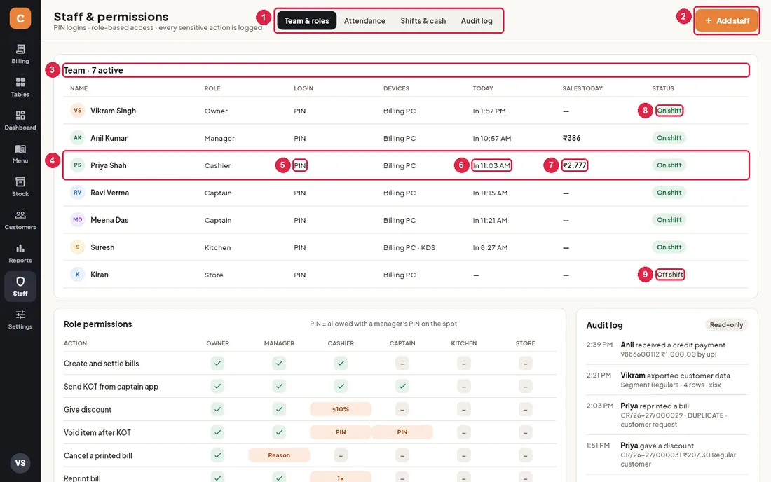The image size is (771, 482).
Task: Click Suresh's 'Billing PC · KDS' devices cell
Action: [x=409, y=247]
